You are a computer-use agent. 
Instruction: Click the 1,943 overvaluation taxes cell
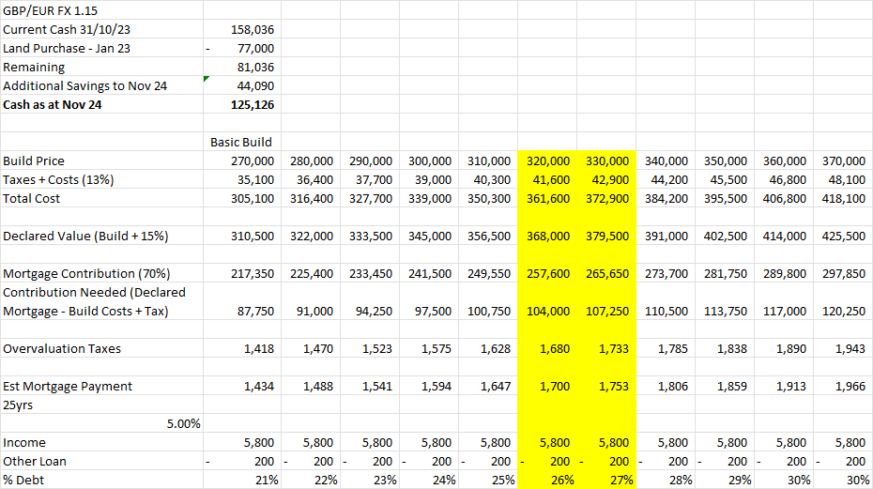coord(849,348)
